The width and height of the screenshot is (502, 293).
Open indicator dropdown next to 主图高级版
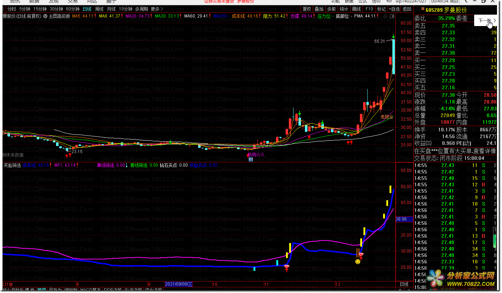click(46, 16)
